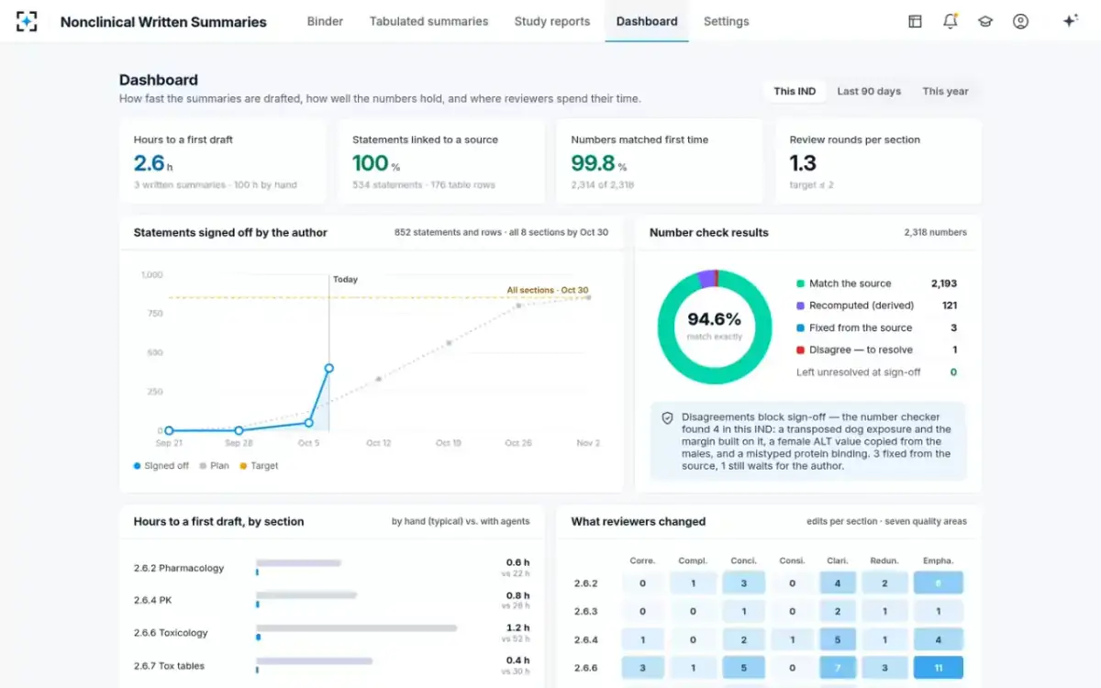
Task: Select the This IND range
Action: [x=795, y=91]
